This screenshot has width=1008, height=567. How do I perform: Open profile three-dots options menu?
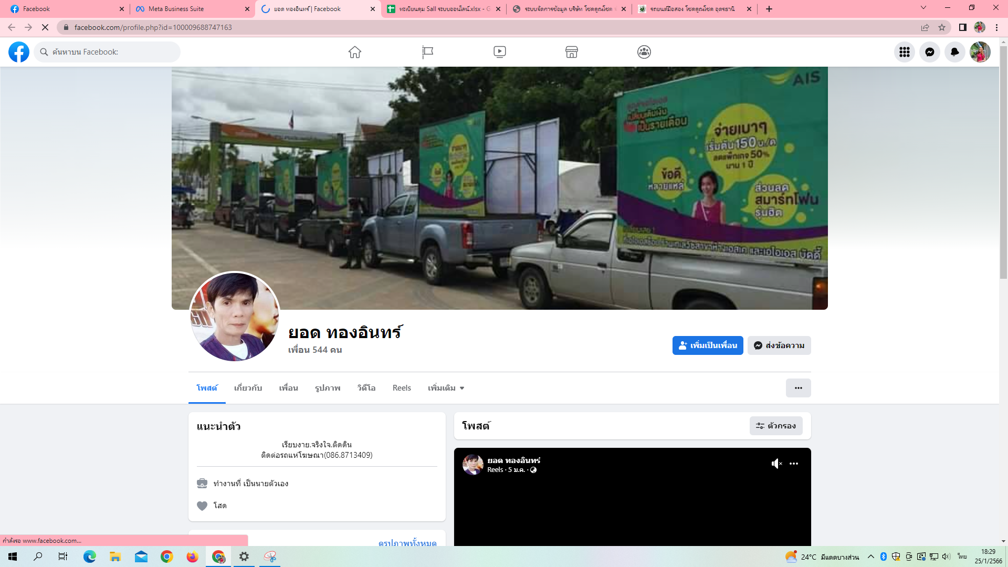coord(798,388)
